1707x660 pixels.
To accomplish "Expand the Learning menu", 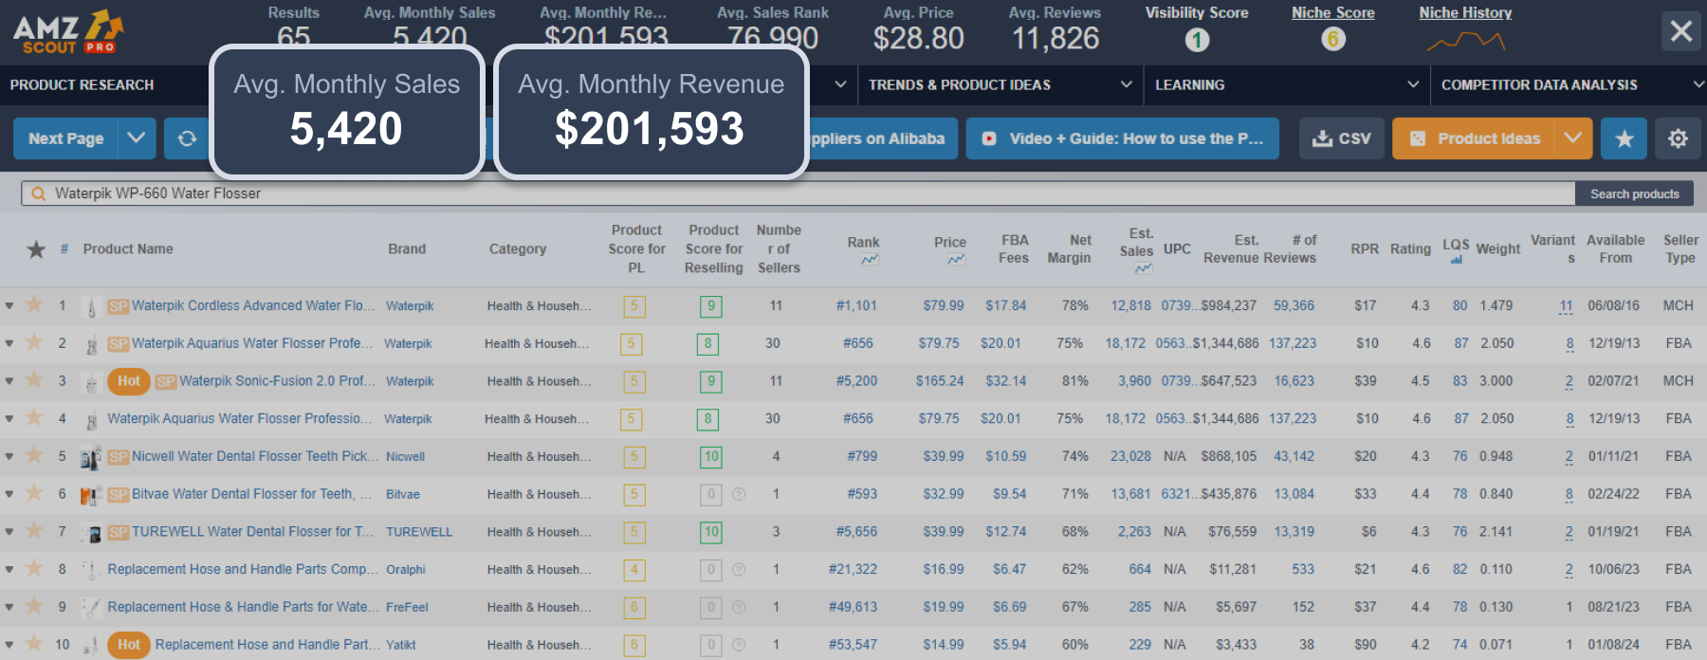I will (1286, 85).
